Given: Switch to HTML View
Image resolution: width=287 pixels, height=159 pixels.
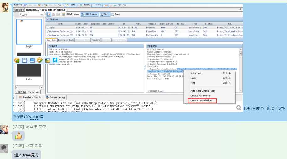Looking at the screenshot, I should point(71,14).
